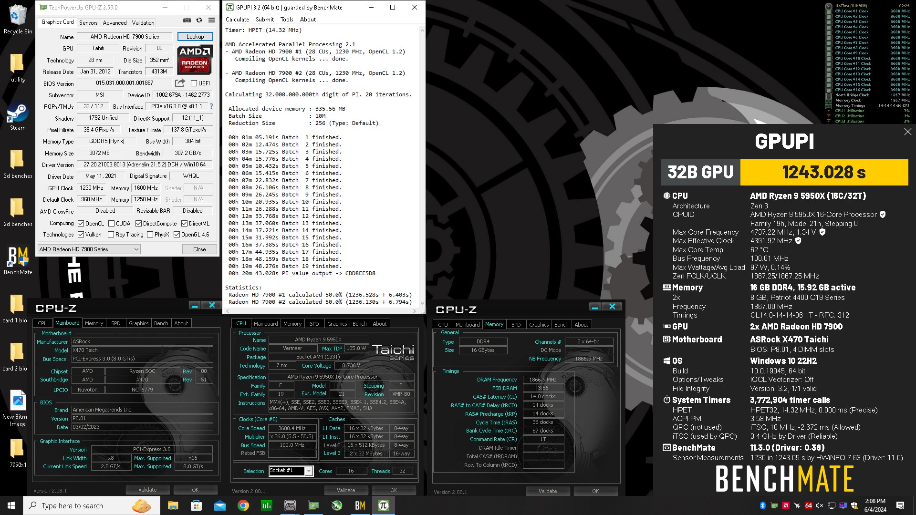Open the GPU-Z hamburger menu
This screenshot has height=515, width=916.
point(211,21)
